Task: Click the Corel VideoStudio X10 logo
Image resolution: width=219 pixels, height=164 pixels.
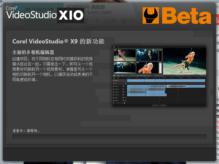Action: [x=45, y=14]
